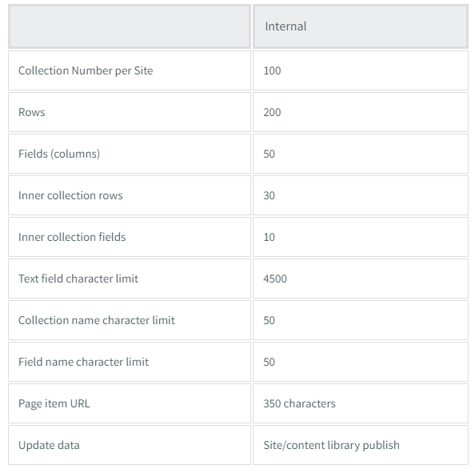Click the 4500 character limit value
This screenshot has width=475, height=473.
[275, 279]
